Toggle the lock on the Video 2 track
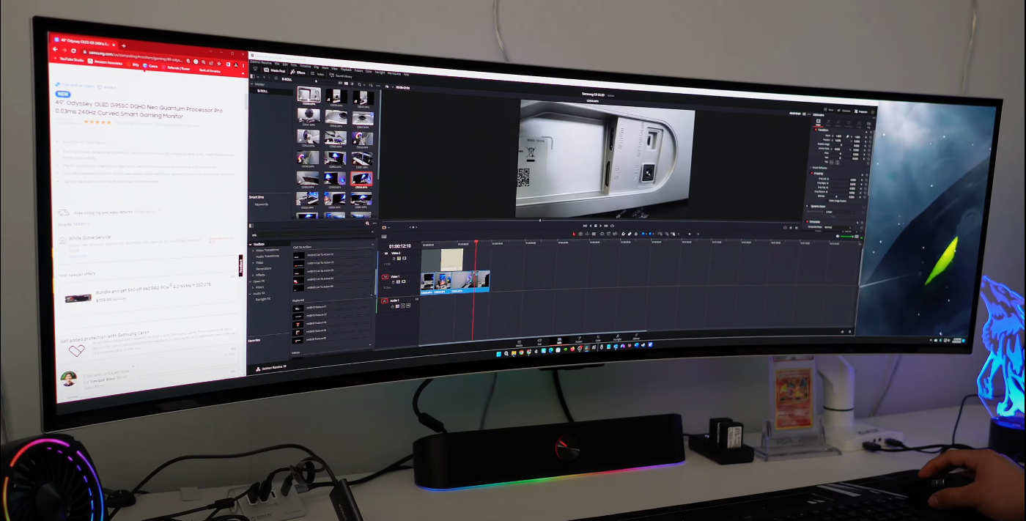The image size is (1026, 521). (x=393, y=259)
